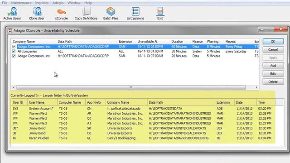
Task: Click the schedule list horizontal scrollbar thumb
Action: pyautogui.click(x=131, y=87)
